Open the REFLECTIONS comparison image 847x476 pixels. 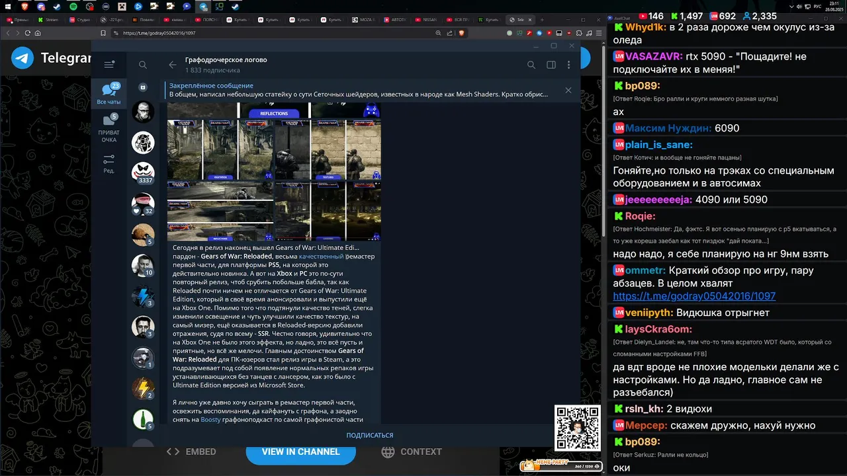(273, 110)
